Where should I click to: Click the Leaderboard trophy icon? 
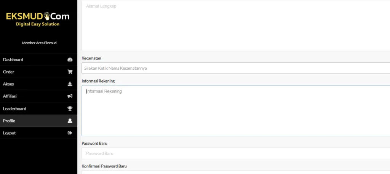tap(70, 109)
